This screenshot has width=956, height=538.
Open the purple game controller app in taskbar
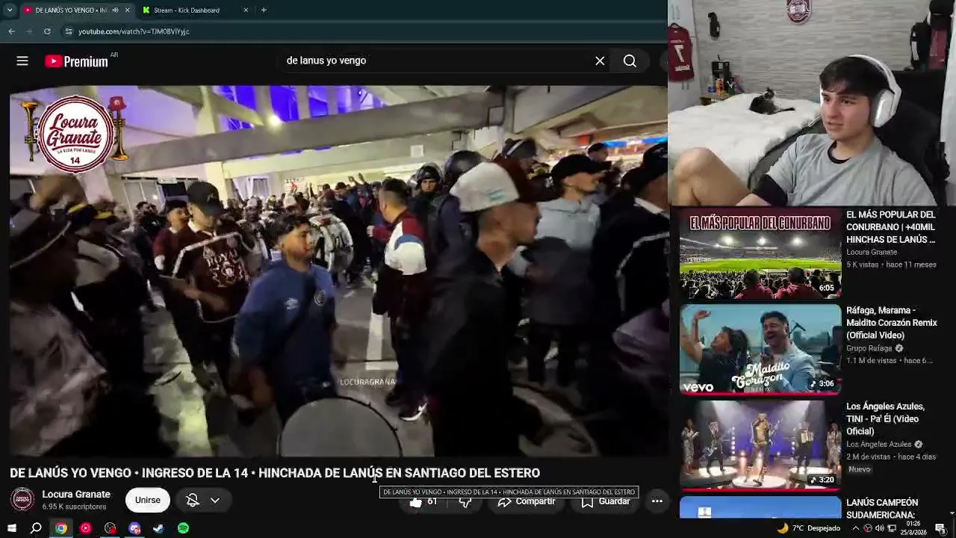pyautogui.click(x=134, y=528)
